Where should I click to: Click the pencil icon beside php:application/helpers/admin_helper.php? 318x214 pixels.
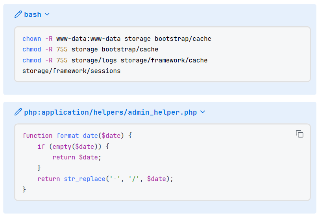click(x=18, y=112)
